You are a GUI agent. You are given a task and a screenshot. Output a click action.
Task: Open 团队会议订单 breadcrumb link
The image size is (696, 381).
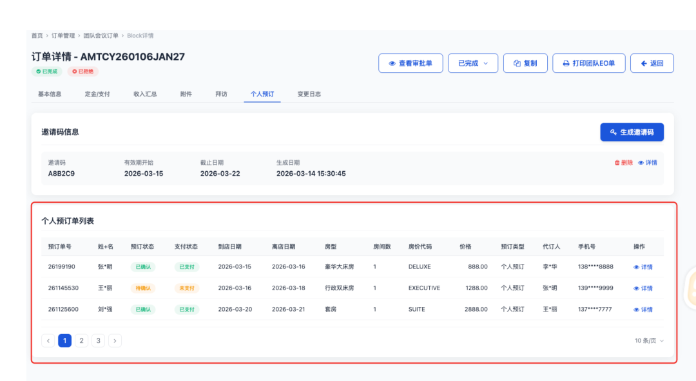point(101,35)
